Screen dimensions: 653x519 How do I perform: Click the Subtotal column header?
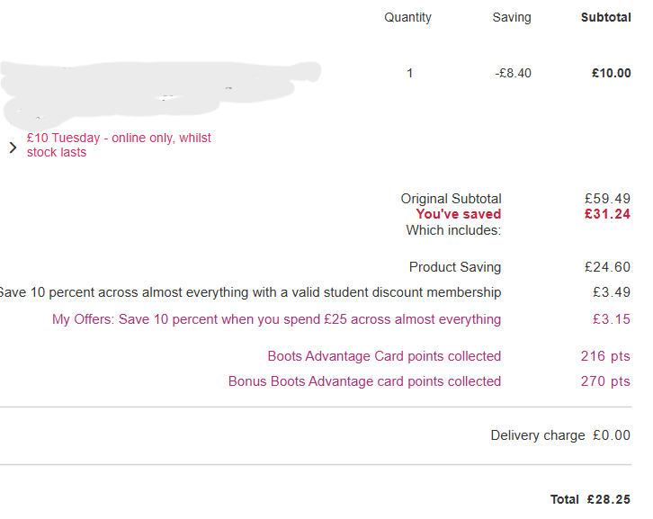pyautogui.click(x=605, y=17)
